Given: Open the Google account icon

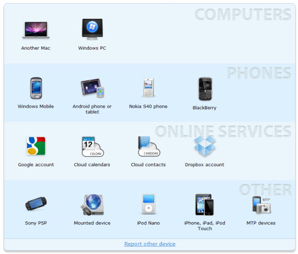Looking at the screenshot, I should pos(36,146).
